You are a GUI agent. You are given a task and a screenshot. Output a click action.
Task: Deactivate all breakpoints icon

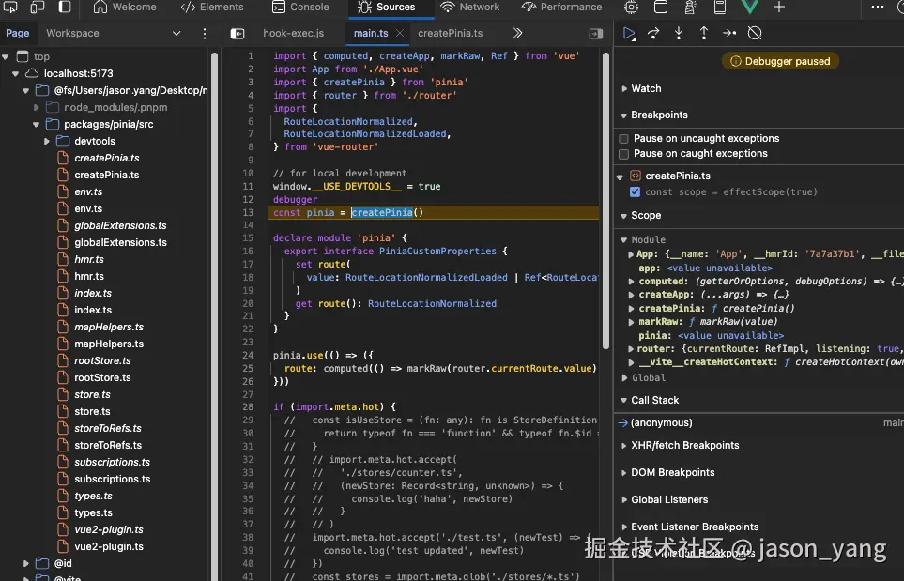click(x=755, y=33)
